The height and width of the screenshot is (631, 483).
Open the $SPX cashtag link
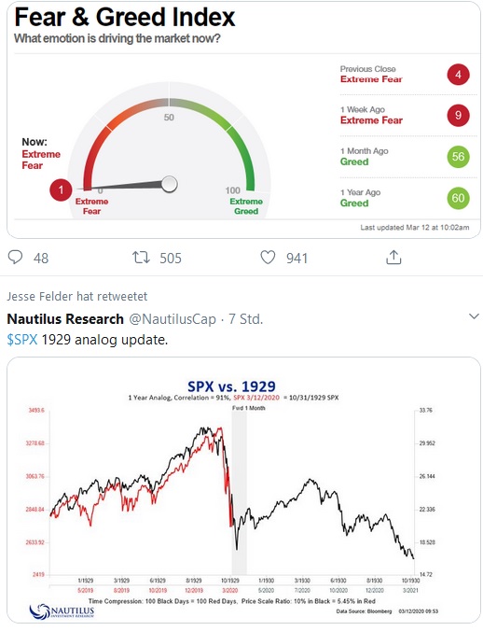pyautogui.click(x=22, y=340)
